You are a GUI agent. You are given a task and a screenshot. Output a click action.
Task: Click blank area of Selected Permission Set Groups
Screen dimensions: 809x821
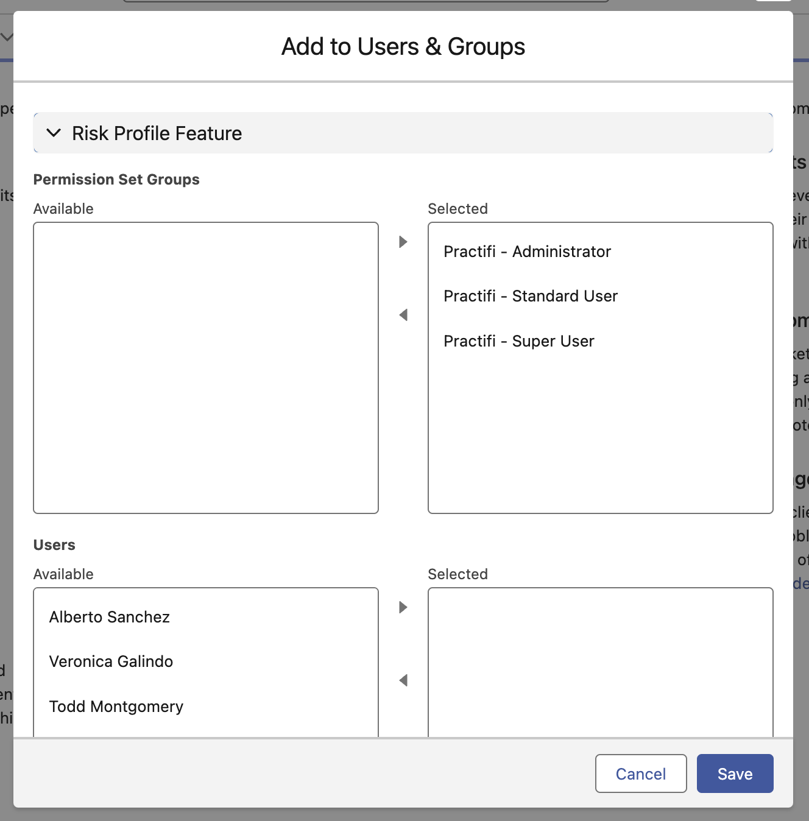click(600, 439)
